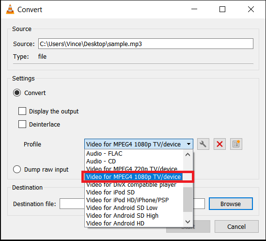
Task: Edit selected profile with wrench icon
Action: point(203,144)
